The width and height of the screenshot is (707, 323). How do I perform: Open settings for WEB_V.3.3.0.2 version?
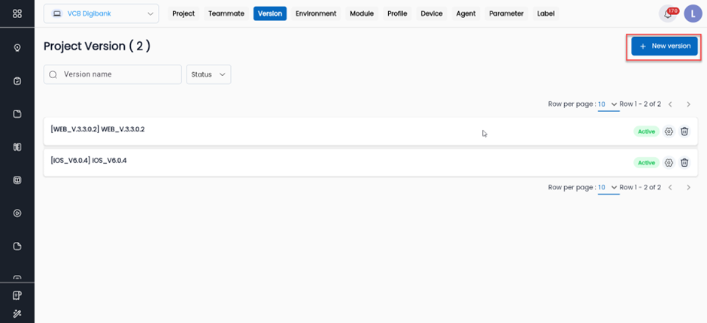pyautogui.click(x=669, y=131)
